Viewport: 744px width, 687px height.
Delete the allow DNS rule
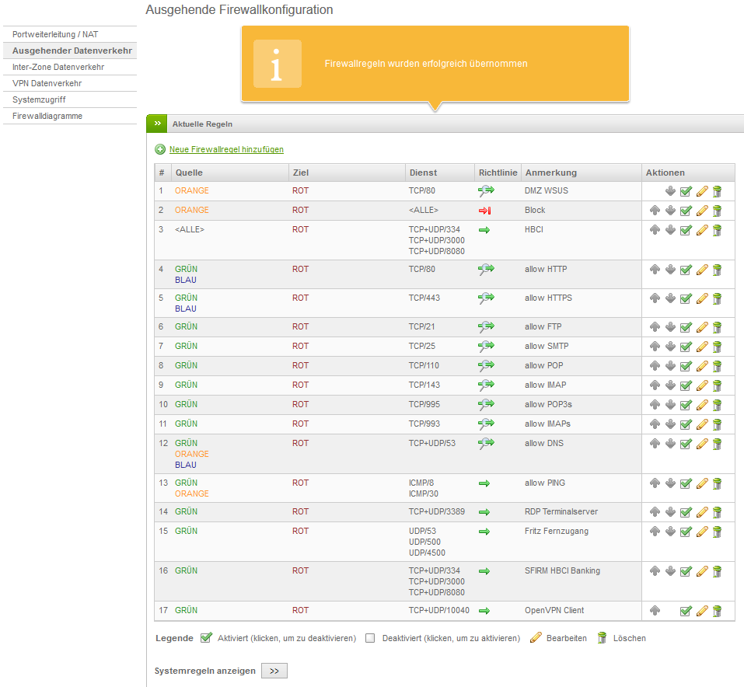pos(717,444)
